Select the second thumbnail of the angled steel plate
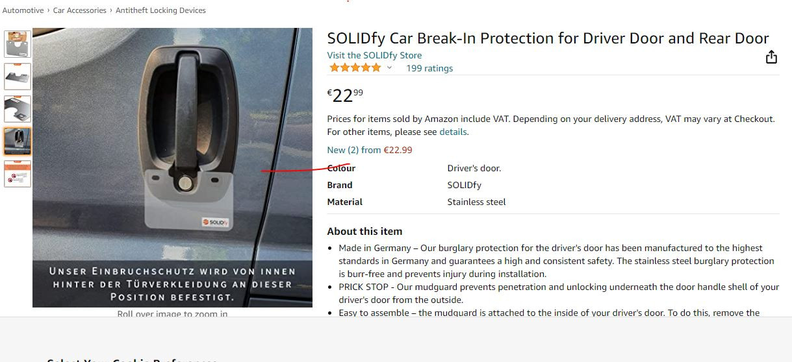Image resolution: width=792 pixels, height=362 pixels. click(18, 77)
